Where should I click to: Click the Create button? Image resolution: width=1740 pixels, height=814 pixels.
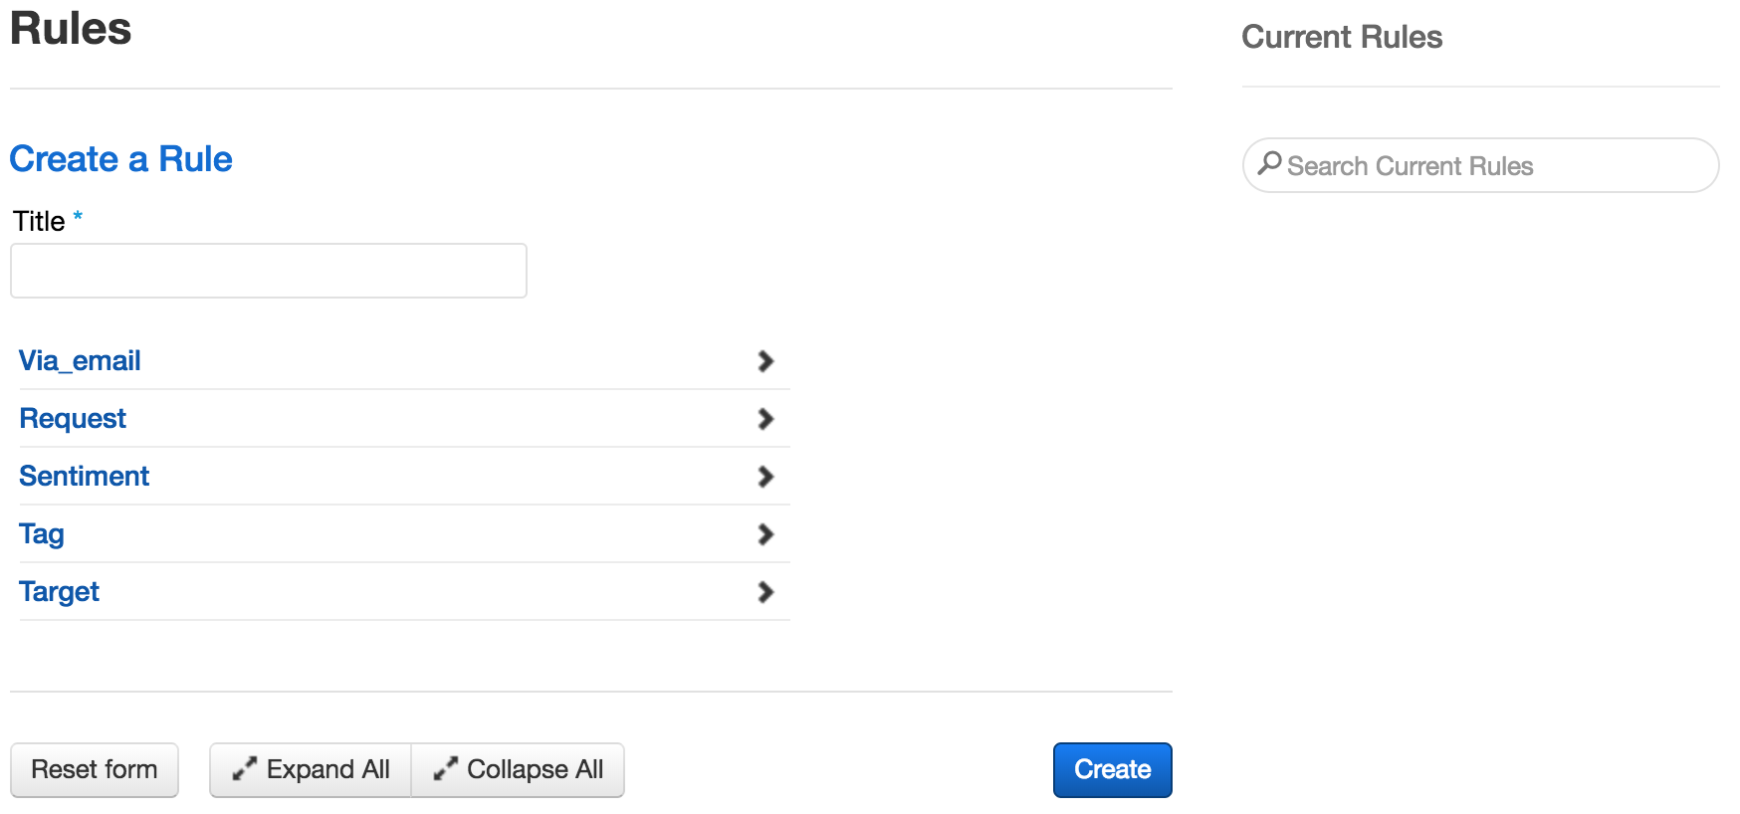pyautogui.click(x=1112, y=769)
